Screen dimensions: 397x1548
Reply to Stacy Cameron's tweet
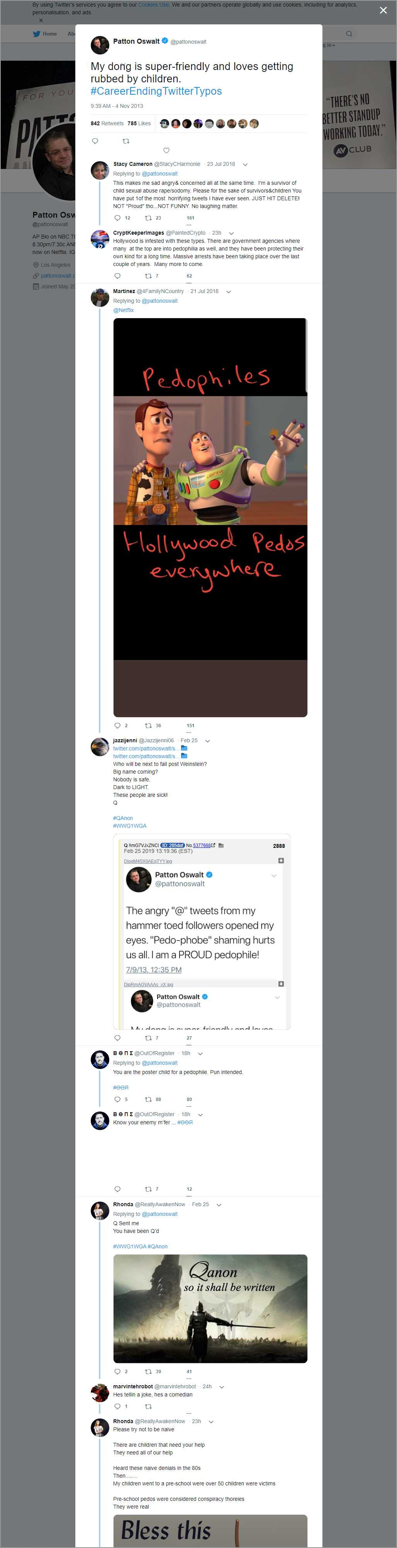[117, 218]
